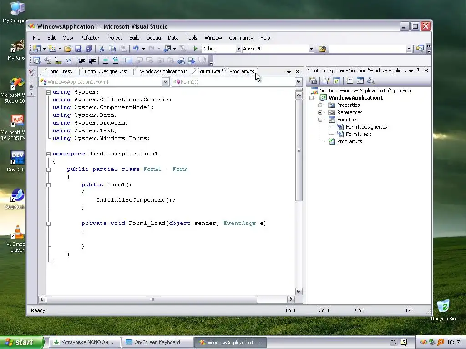The height and width of the screenshot is (349, 466).
Task: Collapse the Form1_Load method outline
Action: point(48,224)
